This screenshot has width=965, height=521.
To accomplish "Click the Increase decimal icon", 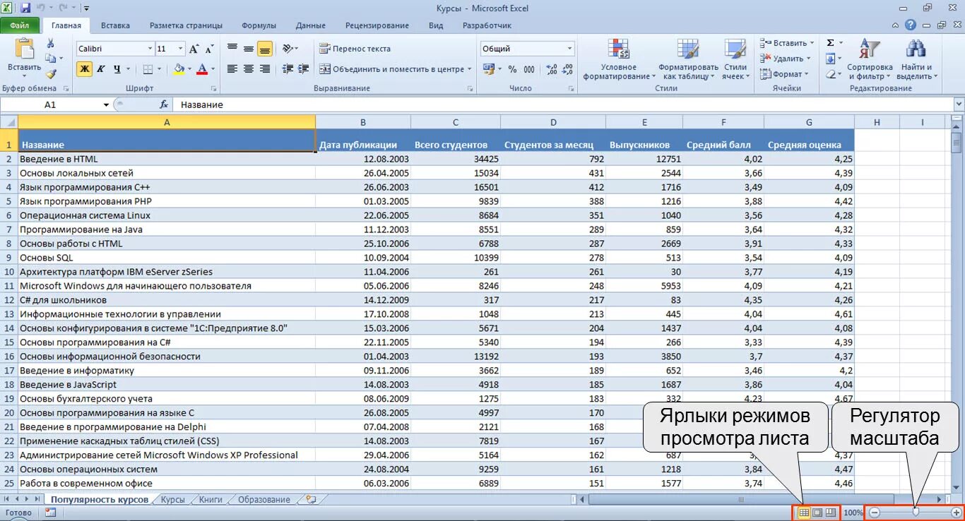I will 552,69.
